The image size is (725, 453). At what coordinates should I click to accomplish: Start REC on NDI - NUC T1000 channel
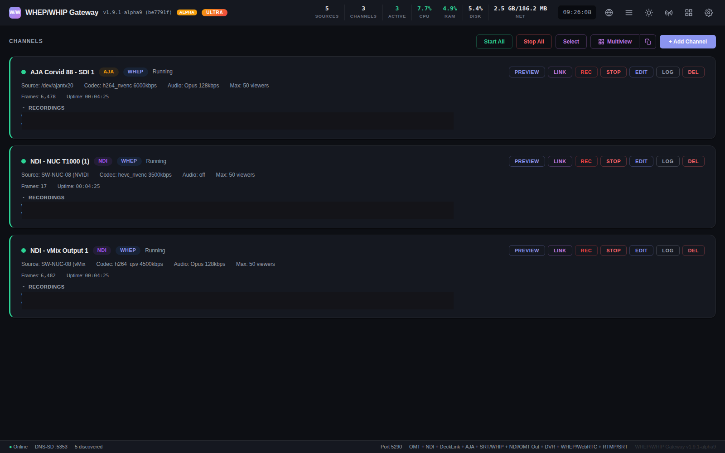coord(586,161)
